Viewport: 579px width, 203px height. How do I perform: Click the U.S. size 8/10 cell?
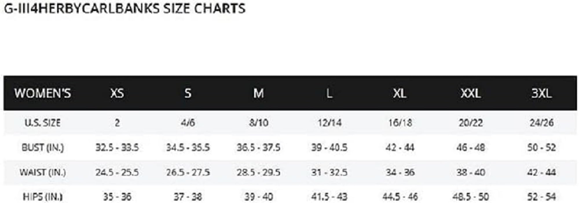coord(259,123)
